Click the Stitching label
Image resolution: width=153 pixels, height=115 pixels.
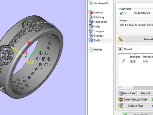click(98, 17)
